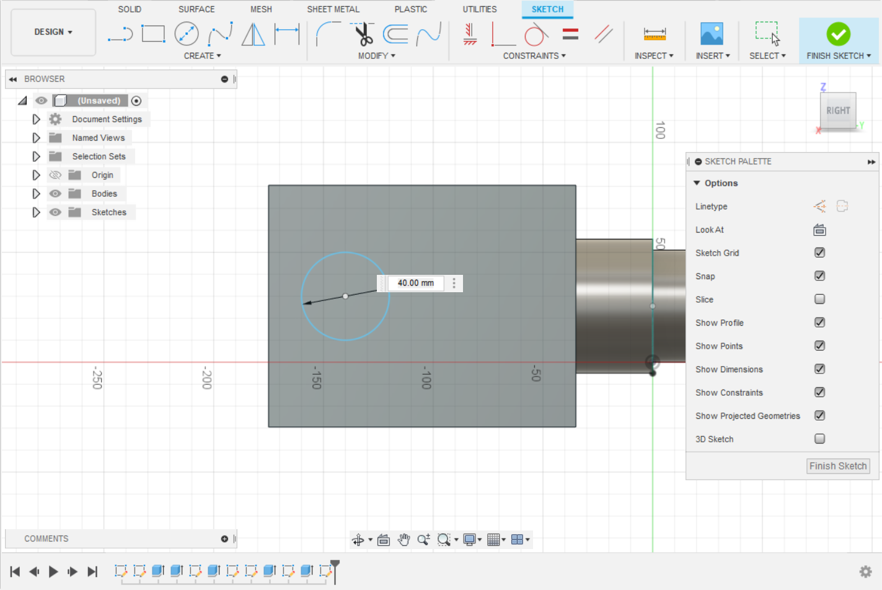The height and width of the screenshot is (590, 882).
Task: Switch to the SOLID ribbon tab
Action: point(130,9)
